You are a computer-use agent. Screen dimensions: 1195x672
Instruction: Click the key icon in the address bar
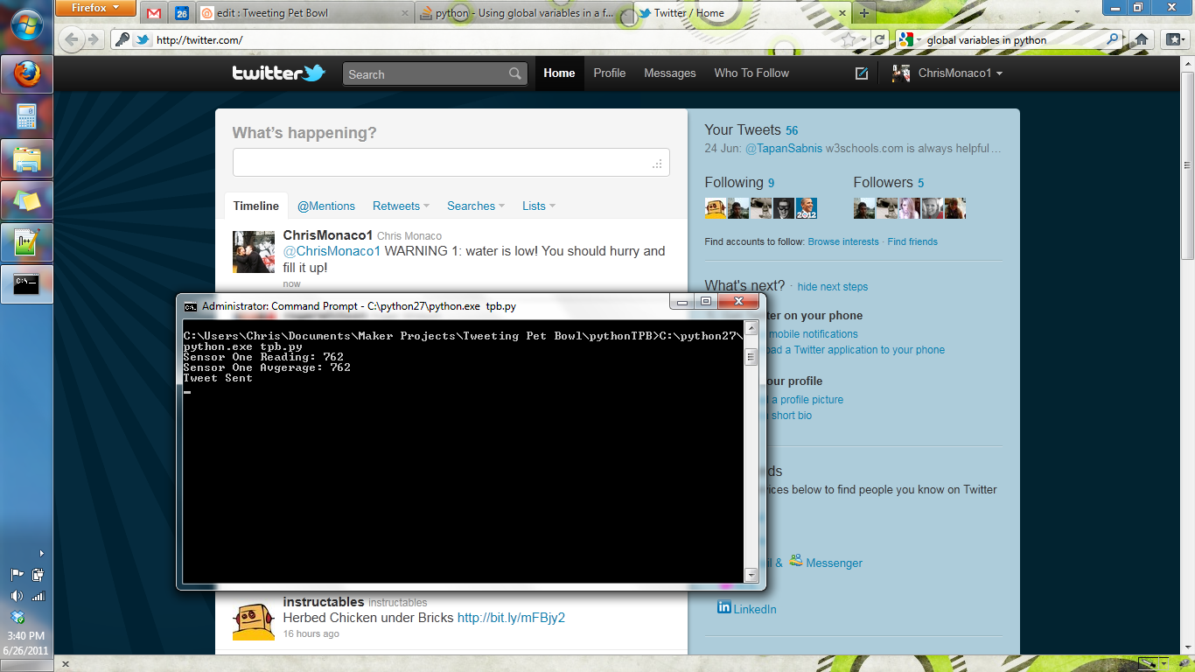(123, 39)
